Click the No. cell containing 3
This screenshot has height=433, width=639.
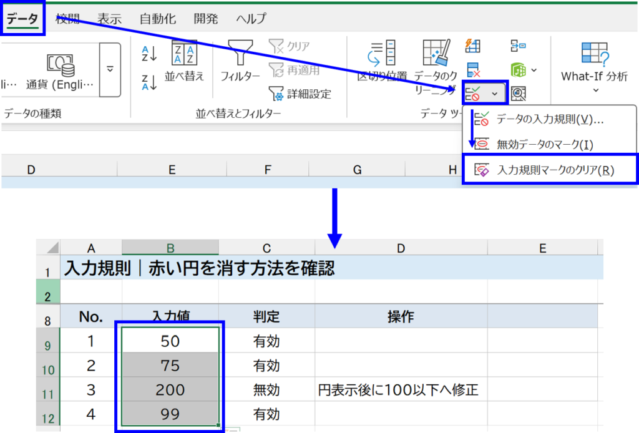point(91,390)
